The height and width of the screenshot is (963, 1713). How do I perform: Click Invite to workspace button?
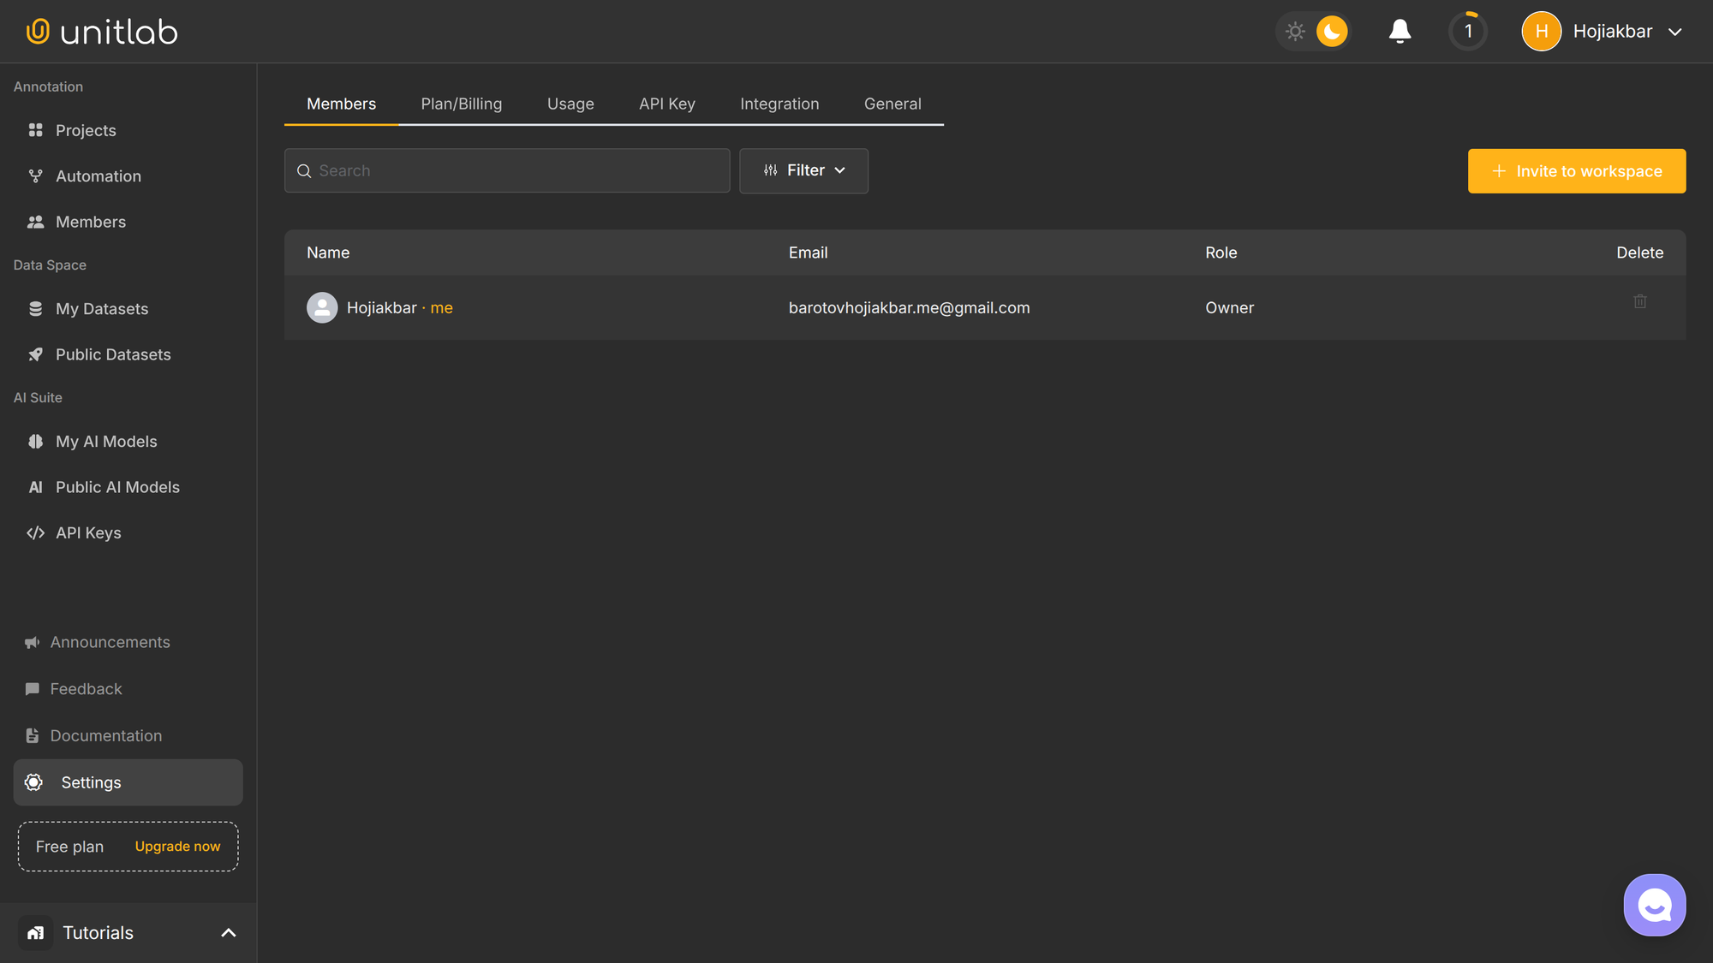coord(1577,170)
